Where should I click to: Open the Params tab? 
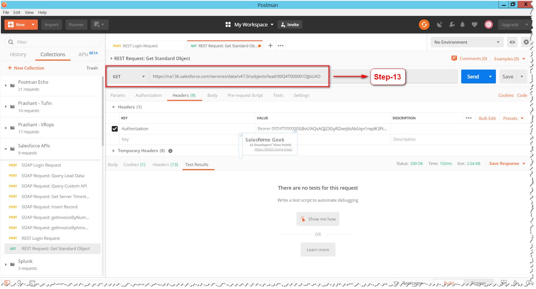tap(118, 95)
